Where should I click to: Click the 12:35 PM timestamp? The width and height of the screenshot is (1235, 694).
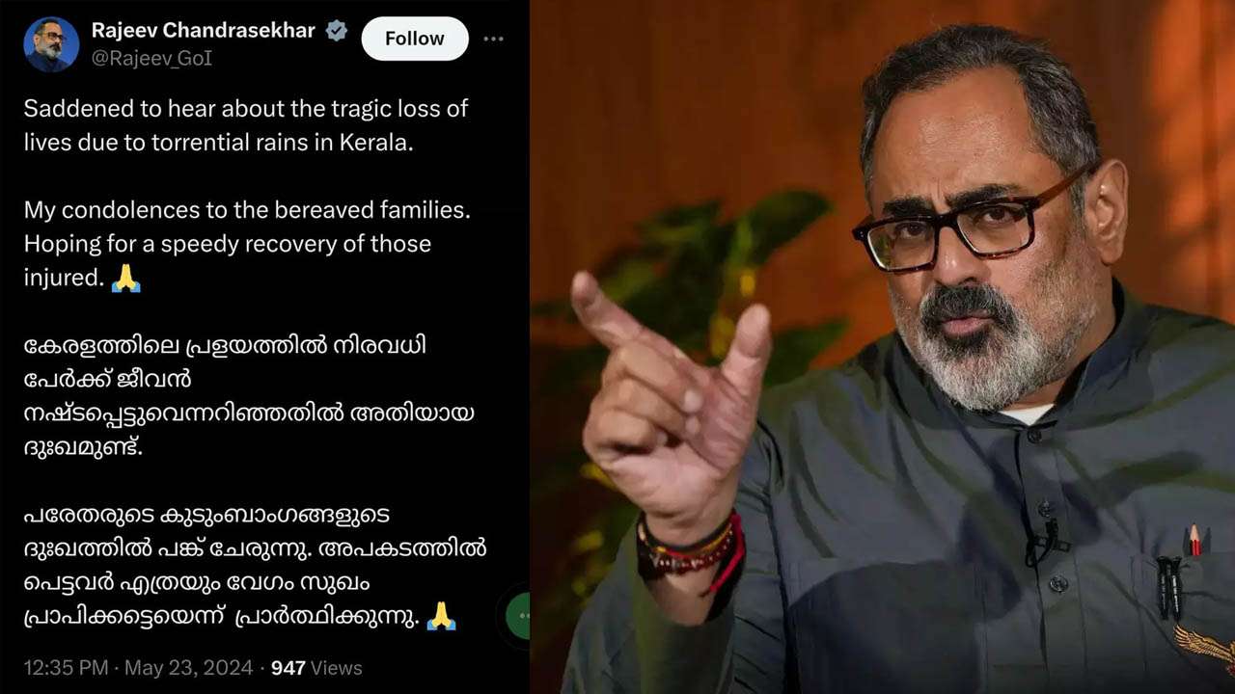click(x=66, y=668)
